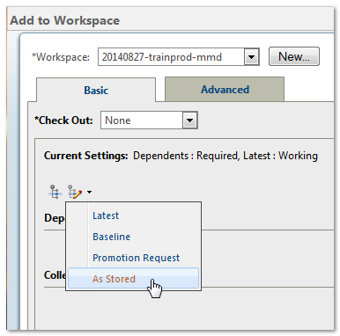Expand the Workspace dropdown arrow

click(251, 57)
